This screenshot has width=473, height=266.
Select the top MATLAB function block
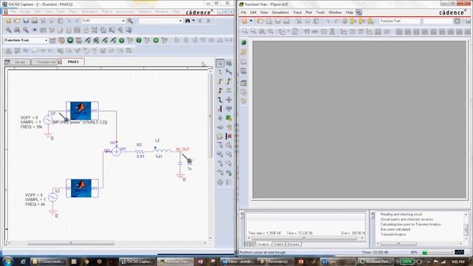[82, 111]
